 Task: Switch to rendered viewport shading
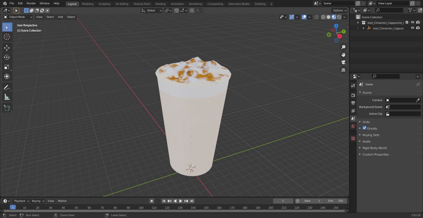(339, 17)
